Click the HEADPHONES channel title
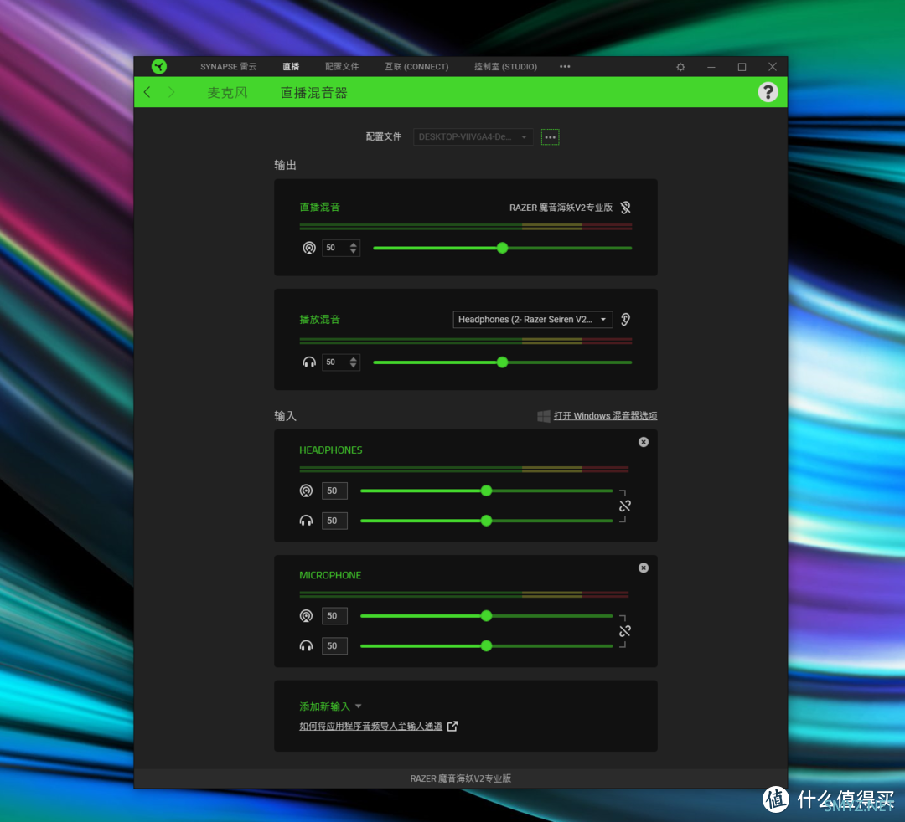 [x=331, y=450]
